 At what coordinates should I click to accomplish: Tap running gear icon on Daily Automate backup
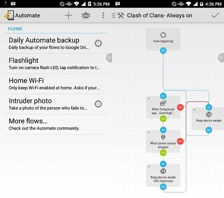click(98, 43)
